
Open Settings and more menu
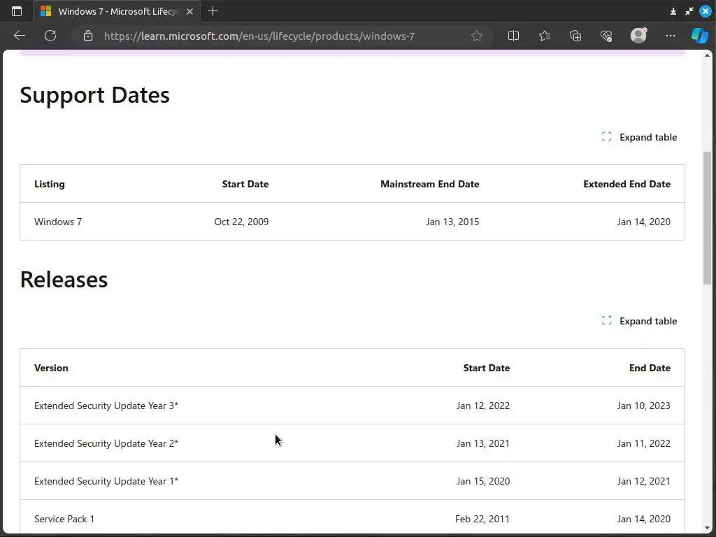point(670,36)
